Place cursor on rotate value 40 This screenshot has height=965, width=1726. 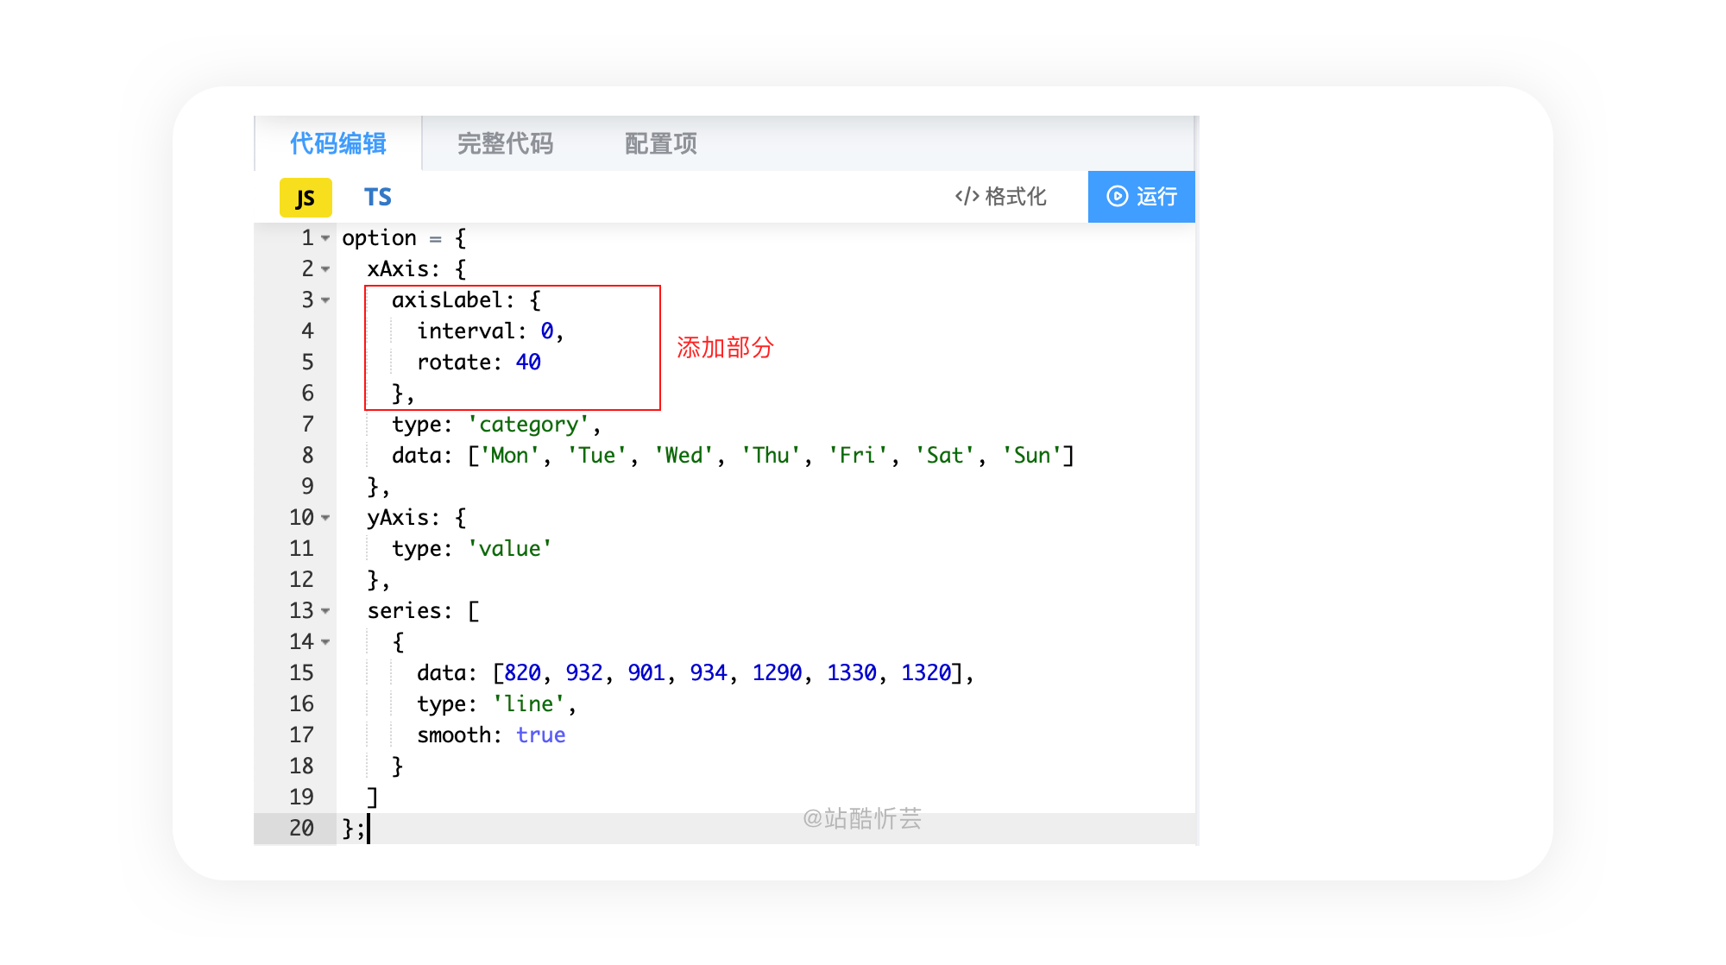point(528,363)
